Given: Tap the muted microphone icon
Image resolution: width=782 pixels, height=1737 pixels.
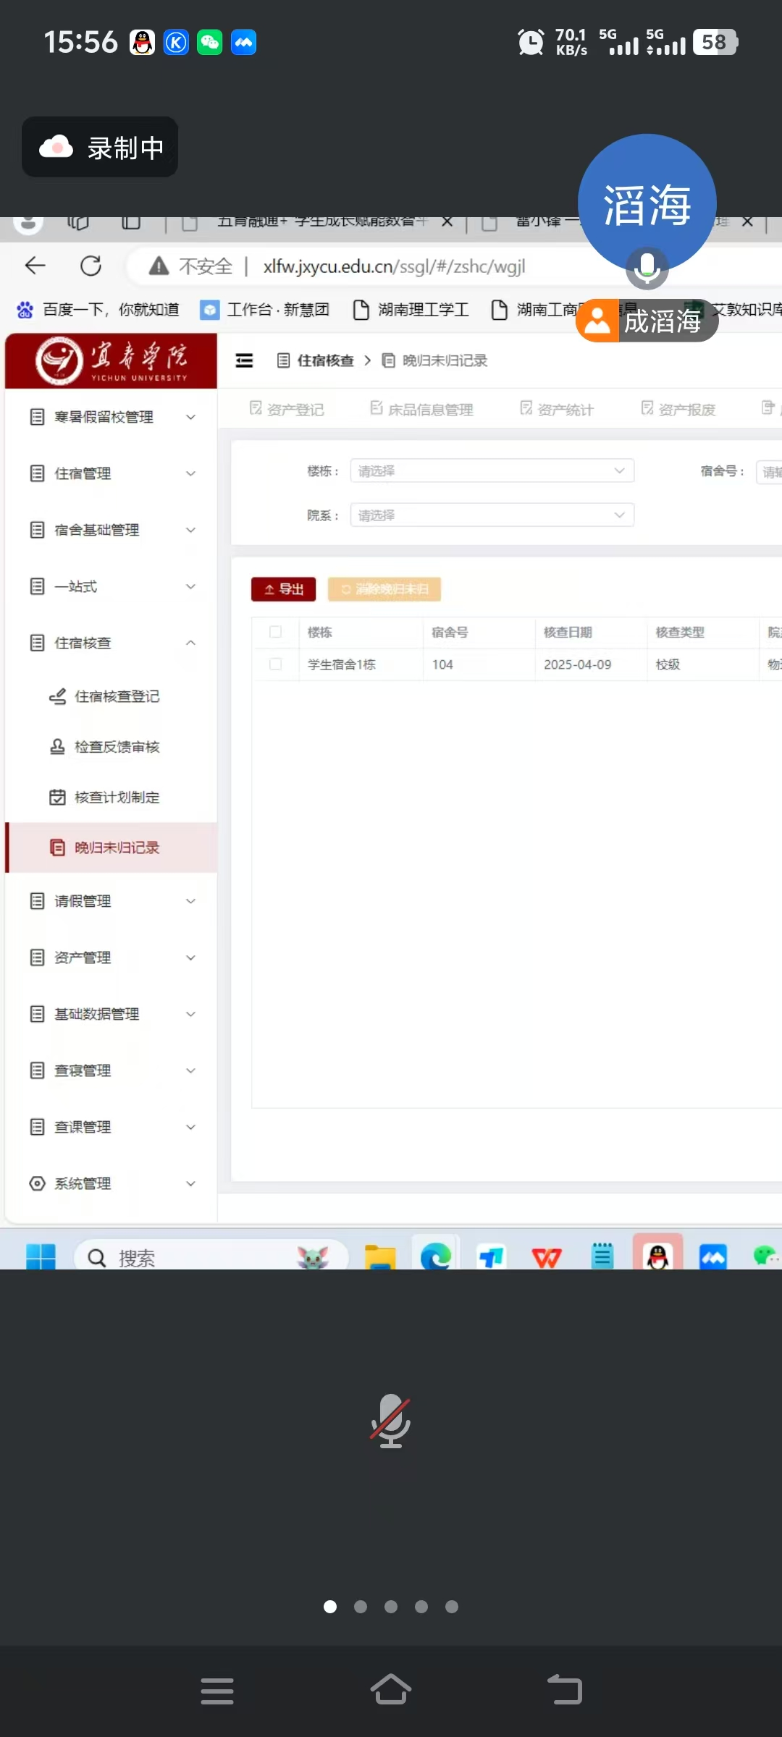Looking at the screenshot, I should click(390, 1420).
